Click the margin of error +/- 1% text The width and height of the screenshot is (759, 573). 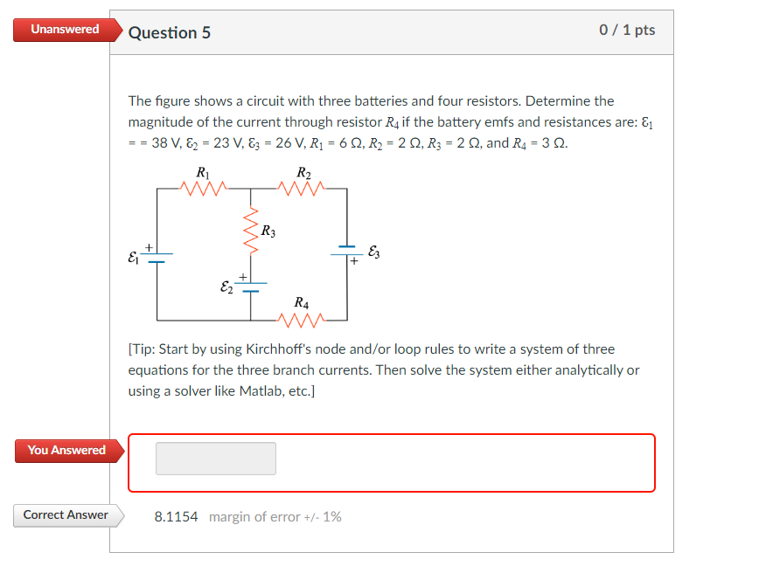click(x=276, y=515)
